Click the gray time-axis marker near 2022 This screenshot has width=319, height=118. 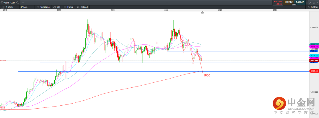tap(202, 12)
